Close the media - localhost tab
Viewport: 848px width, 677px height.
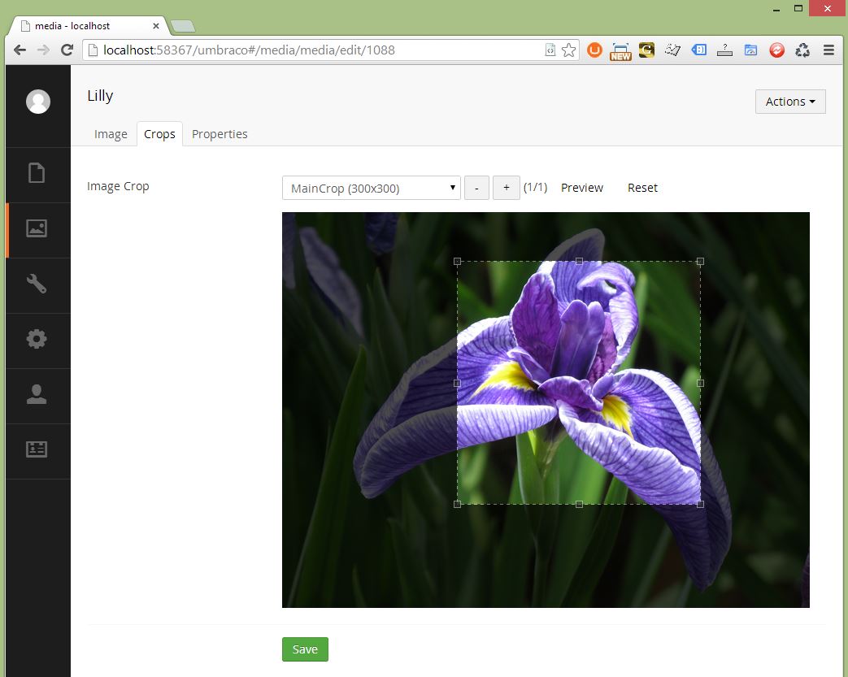pyautogui.click(x=156, y=26)
